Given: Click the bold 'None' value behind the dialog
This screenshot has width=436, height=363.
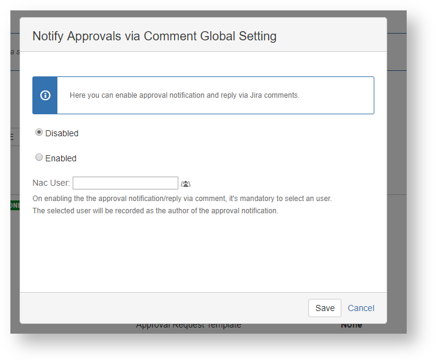Looking at the screenshot, I should [x=351, y=326].
